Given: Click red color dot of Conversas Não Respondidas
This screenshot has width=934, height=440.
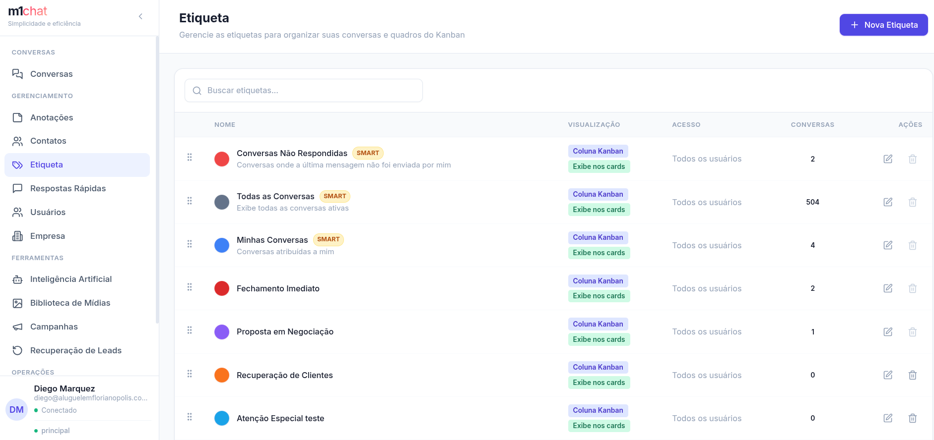Looking at the screenshot, I should tap(222, 159).
